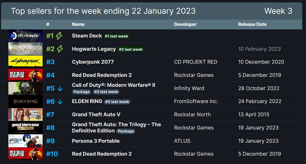Select the Release Date column header
Screen dimensions: 306x164
point(252,24)
